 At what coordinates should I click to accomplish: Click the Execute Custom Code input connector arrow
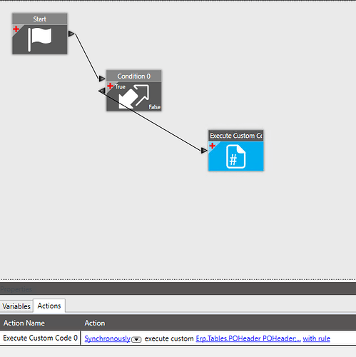pyautogui.click(x=204, y=151)
